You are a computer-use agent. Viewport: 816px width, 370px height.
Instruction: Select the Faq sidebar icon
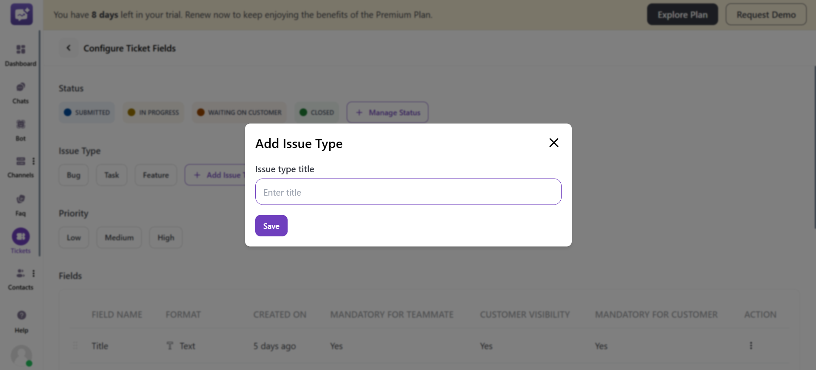tap(20, 203)
